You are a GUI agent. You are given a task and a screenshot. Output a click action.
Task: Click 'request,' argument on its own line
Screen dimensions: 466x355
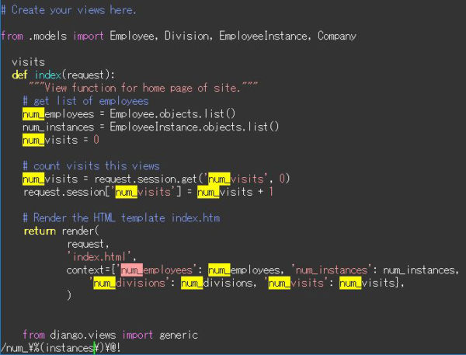pos(89,244)
